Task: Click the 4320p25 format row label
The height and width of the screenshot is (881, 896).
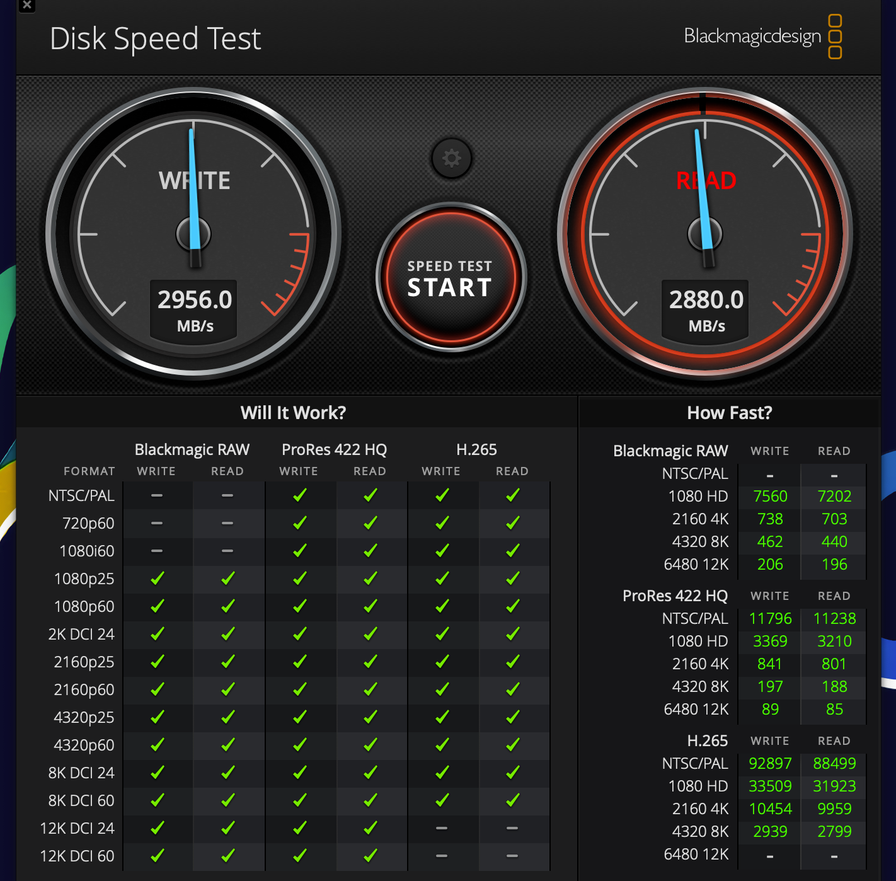Action: click(x=84, y=718)
